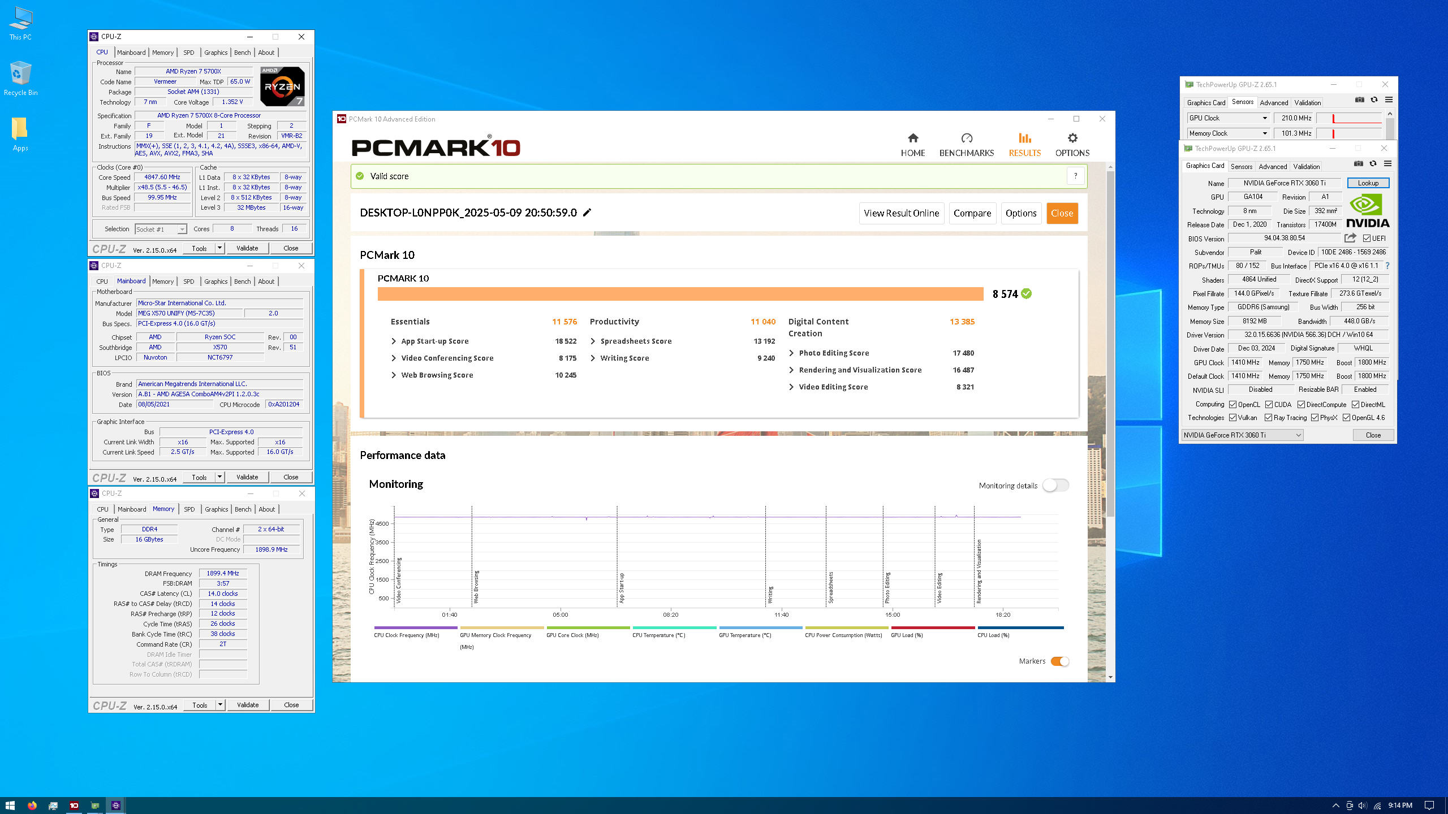Switch to Bench tab in top CPU-Z window
The width and height of the screenshot is (1448, 814).
(x=242, y=53)
